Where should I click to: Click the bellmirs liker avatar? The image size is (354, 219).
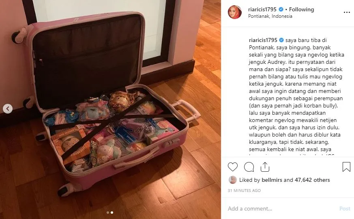pos(232,180)
